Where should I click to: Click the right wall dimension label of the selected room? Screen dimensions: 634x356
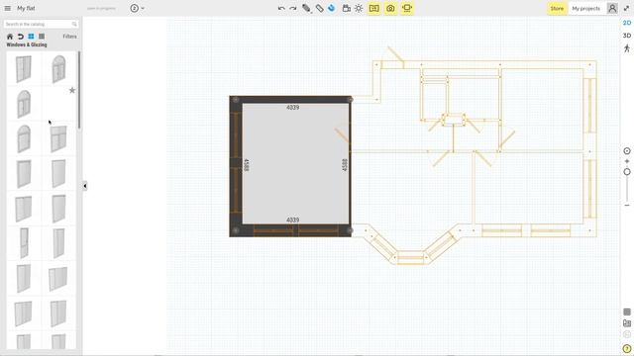coord(345,165)
